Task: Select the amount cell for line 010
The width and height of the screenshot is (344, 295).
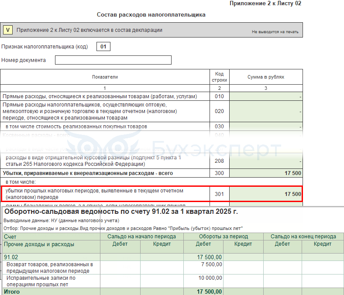Action: pos(266,96)
